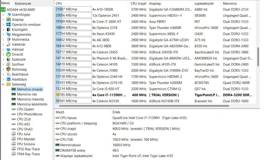Collapse the Sebesség tree node
This screenshot has height=160, width=264.
[3, 84]
